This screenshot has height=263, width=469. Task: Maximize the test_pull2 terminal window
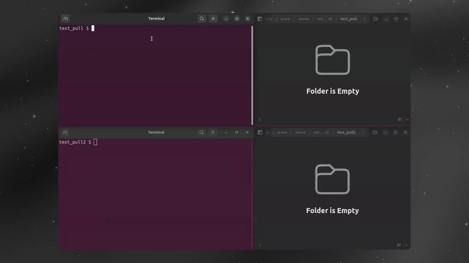tap(236, 132)
